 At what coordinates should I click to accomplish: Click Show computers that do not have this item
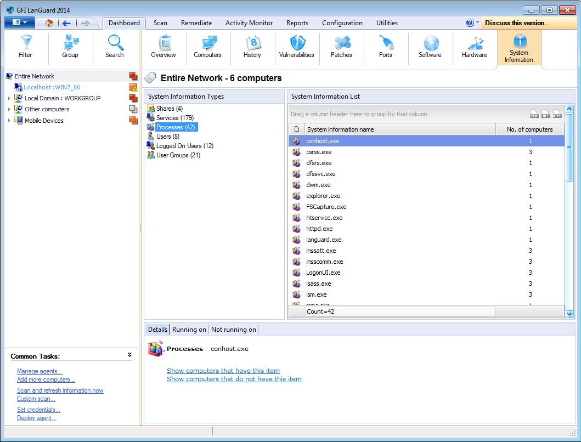234,379
